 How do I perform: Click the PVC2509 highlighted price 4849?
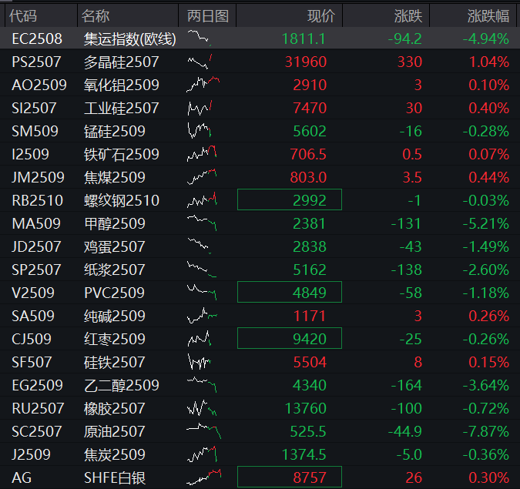tap(289, 293)
